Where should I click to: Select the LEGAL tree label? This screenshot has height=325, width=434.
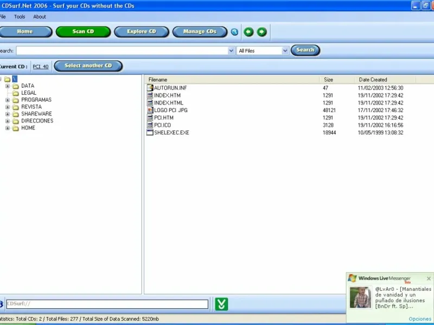(29, 93)
